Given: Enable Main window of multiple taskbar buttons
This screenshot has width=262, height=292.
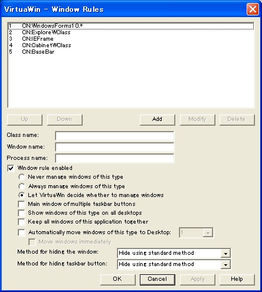Looking at the screenshot, I should coord(21,204).
